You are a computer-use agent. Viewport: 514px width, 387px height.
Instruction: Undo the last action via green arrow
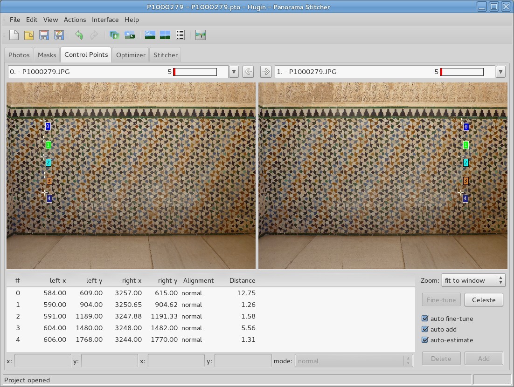[x=79, y=35]
